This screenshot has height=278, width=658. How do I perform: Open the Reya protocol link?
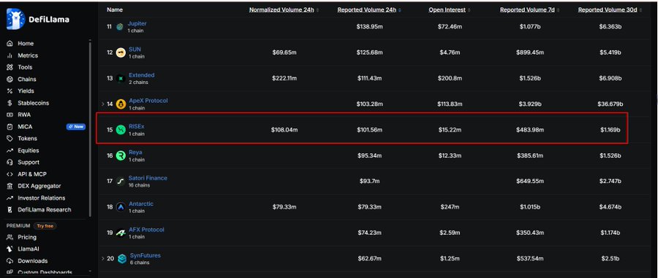point(135,152)
